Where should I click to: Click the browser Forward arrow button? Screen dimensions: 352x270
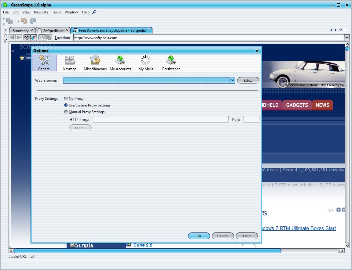coord(19,38)
